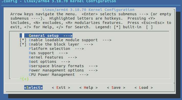Click the < Exit > button
The height and width of the screenshot is (100, 182).
pyautogui.click(x=61, y=88)
